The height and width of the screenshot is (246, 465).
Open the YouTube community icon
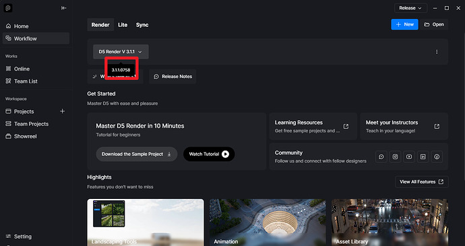pos(409,157)
